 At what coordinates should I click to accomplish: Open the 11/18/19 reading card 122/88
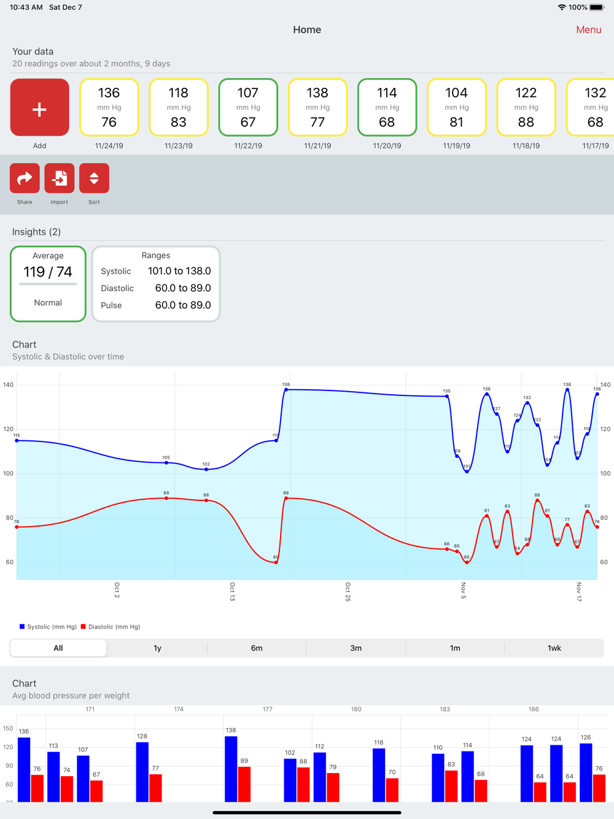tap(526, 107)
